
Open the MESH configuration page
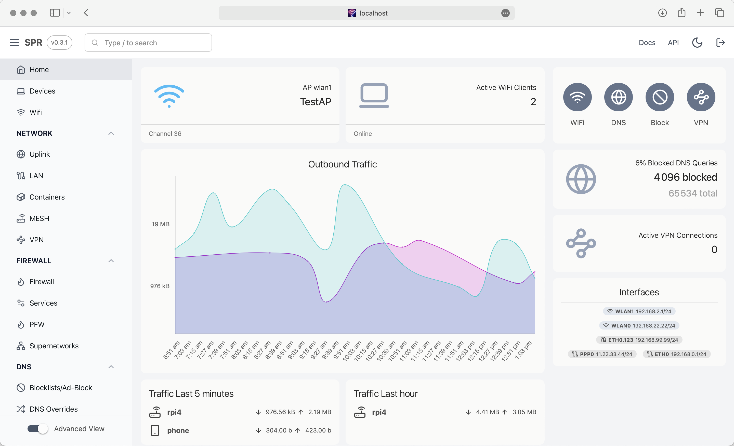[39, 218]
